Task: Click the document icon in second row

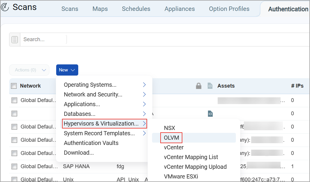Action: tap(210, 113)
